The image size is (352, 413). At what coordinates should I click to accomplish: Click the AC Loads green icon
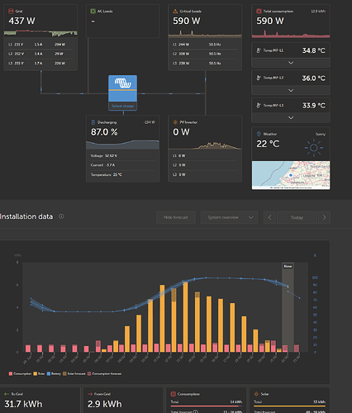[x=93, y=11]
